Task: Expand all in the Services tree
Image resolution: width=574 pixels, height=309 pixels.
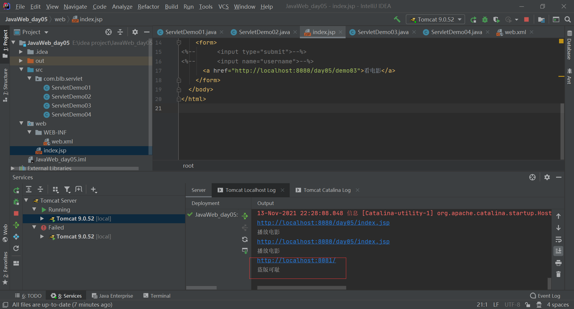Action: click(29, 189)
